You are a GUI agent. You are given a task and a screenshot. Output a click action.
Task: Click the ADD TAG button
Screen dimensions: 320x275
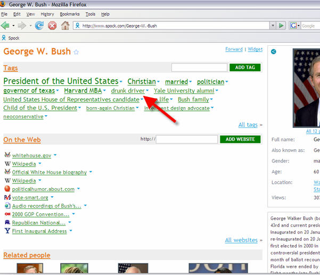(245, 68)
